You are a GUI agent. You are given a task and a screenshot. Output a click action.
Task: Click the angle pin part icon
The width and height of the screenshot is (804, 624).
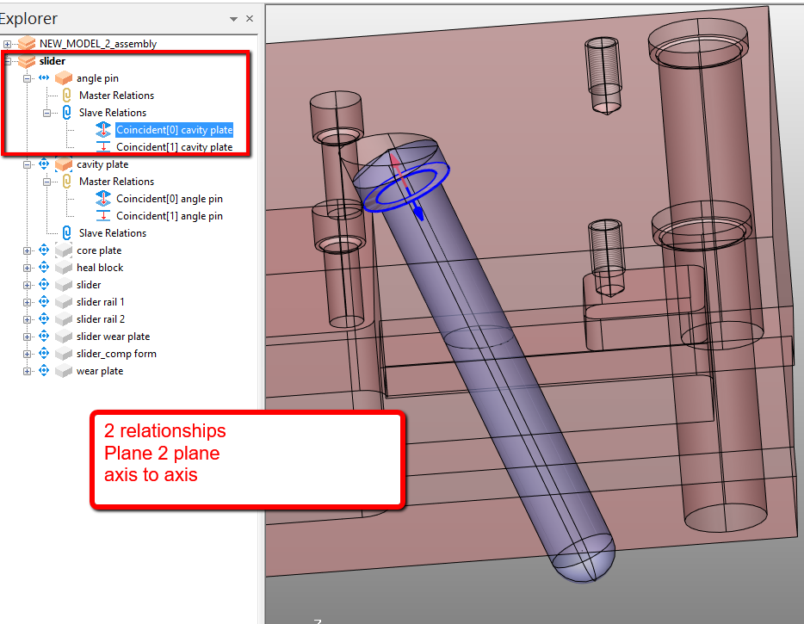62,77
